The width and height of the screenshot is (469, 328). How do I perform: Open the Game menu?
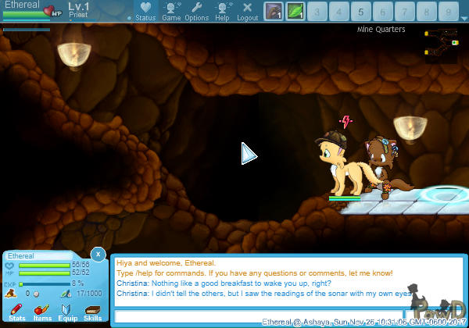[x=171, y=11]
